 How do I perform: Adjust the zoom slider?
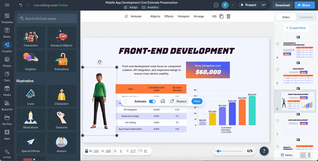[x=219, y=151]
